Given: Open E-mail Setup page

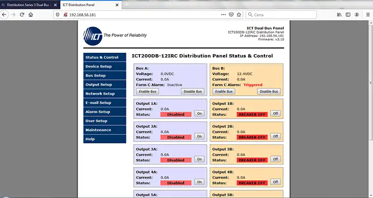Looking at the screenshot, I should (x=104, y=102).
